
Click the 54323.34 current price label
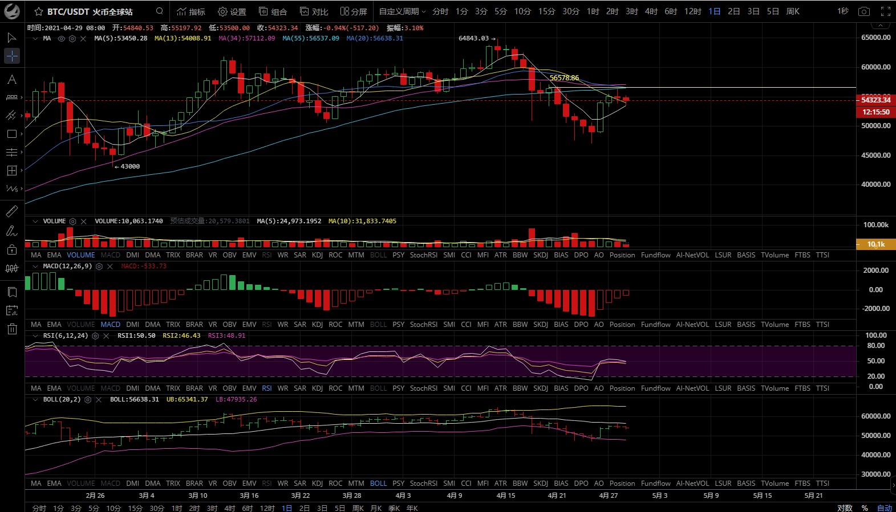[875, 100]
